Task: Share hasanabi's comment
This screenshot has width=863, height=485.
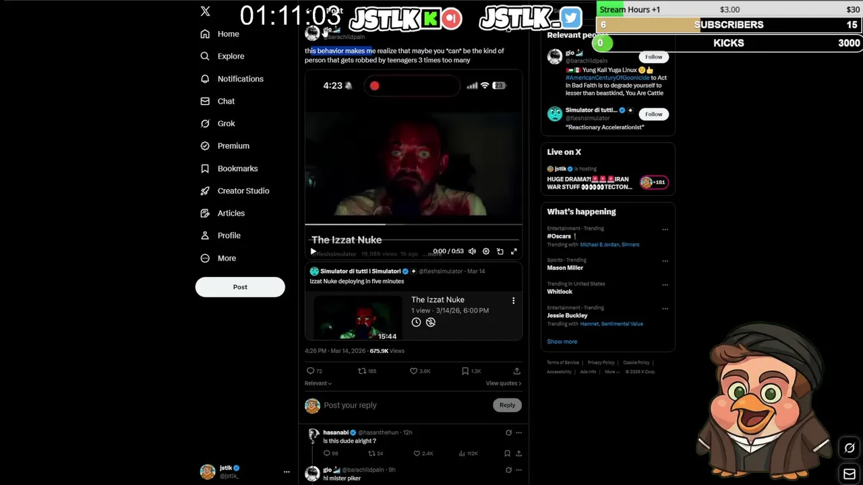Action: [518, 453]
